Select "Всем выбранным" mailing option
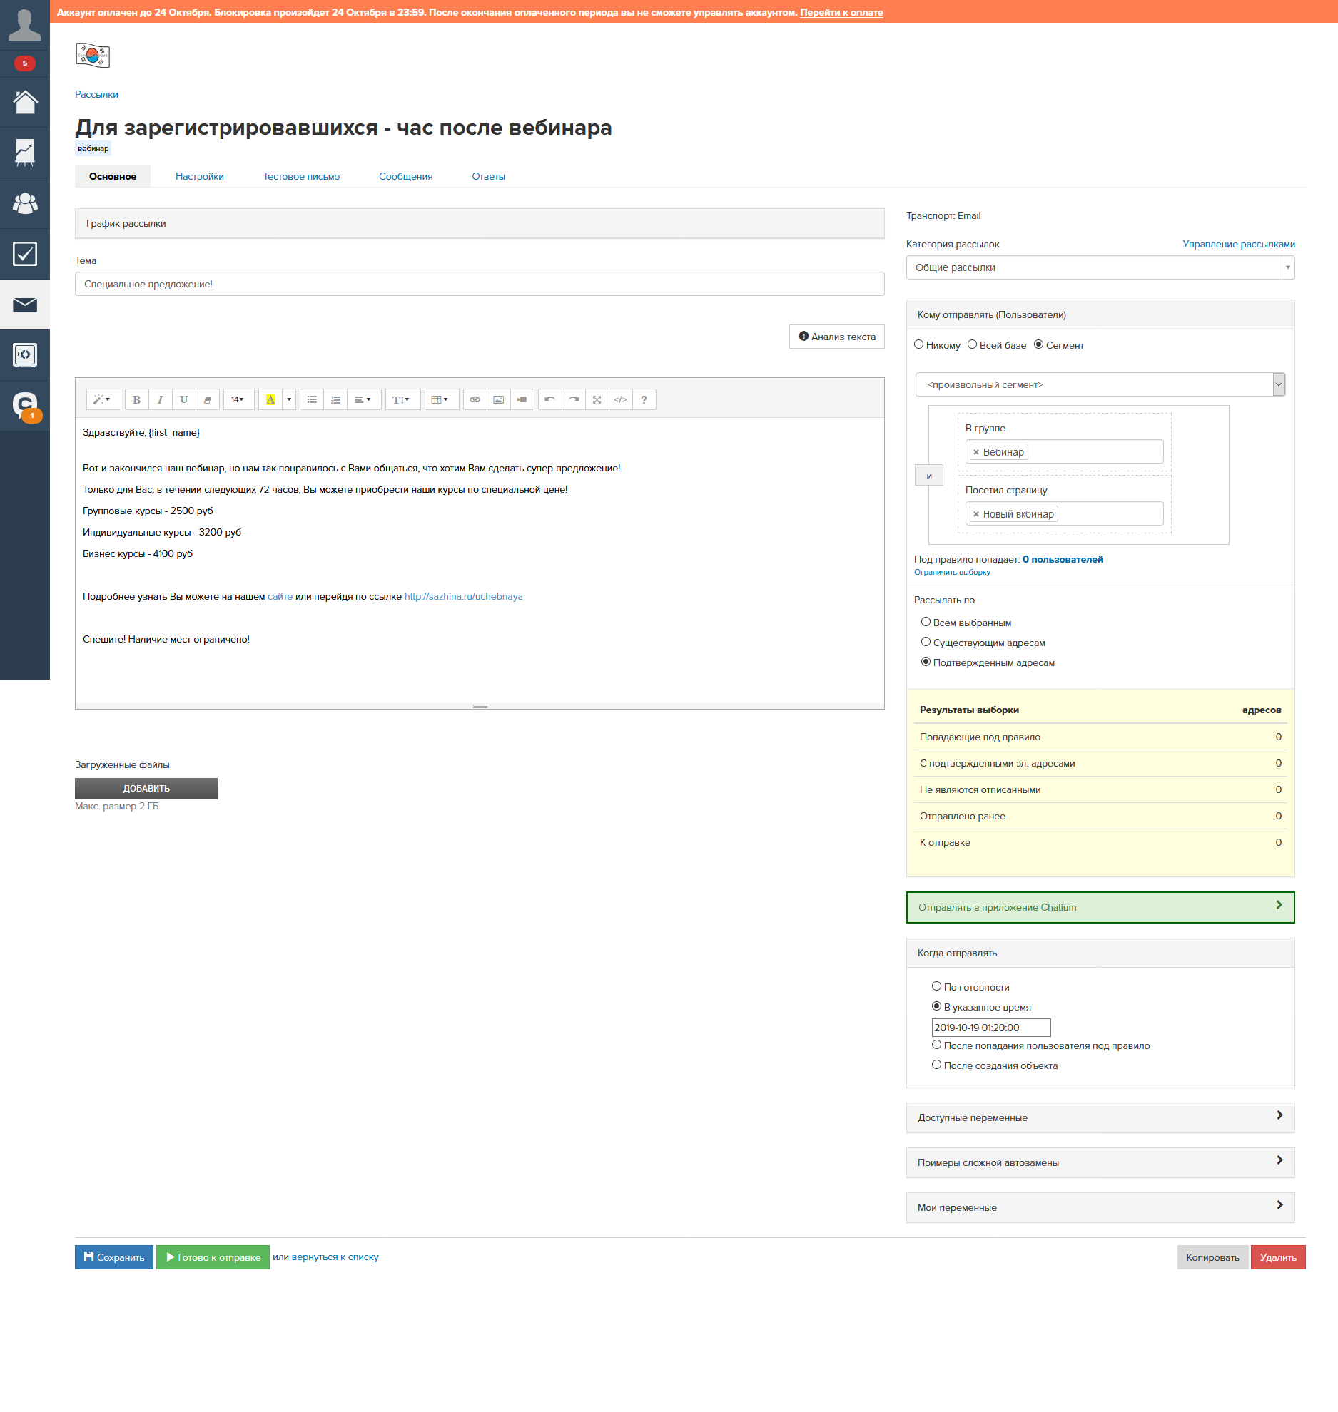 tap(926, 622)
